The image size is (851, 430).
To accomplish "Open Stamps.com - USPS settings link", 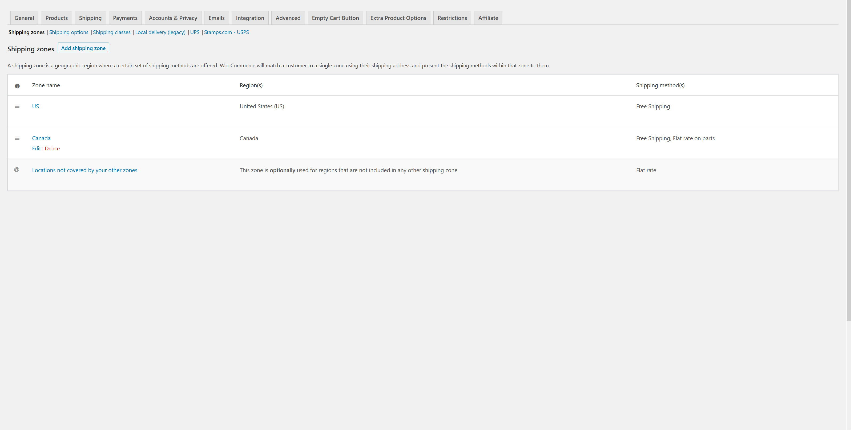I will point(226,32).
